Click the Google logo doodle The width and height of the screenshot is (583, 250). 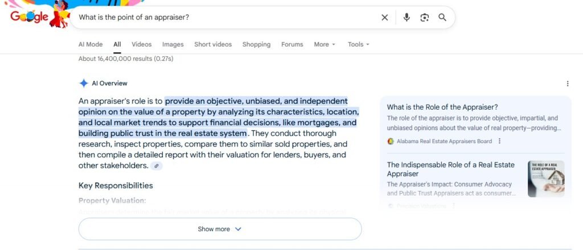[x=33, y=16]
